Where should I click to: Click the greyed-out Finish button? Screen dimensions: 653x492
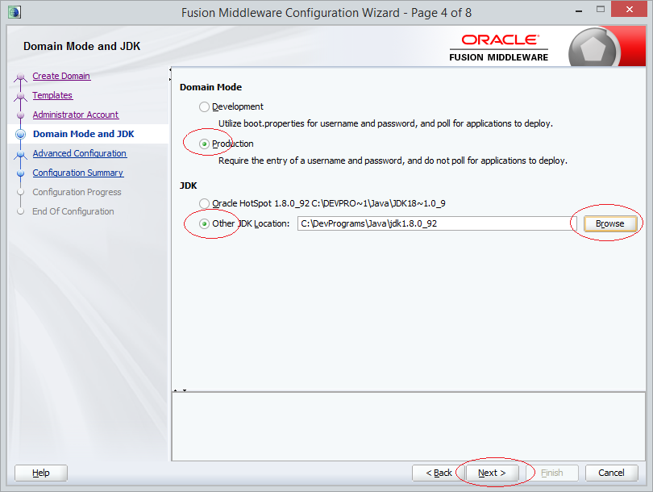pyautogui.click(x=551, y=473)
